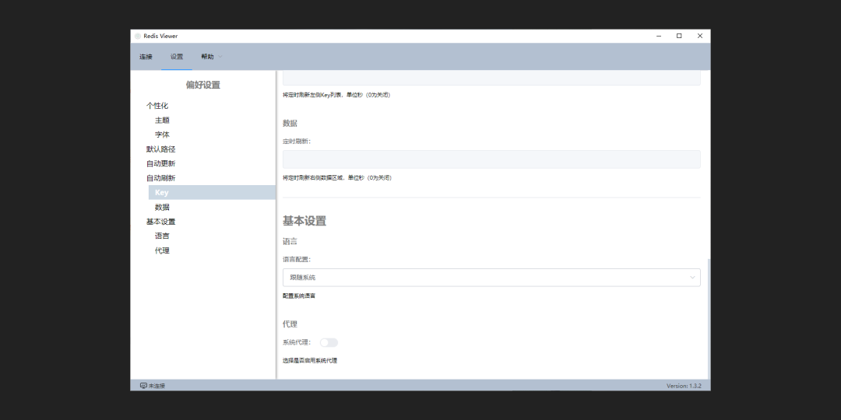Open the 帮助 menu
This screenshot has height=420, width=841.
pos(208,57)
